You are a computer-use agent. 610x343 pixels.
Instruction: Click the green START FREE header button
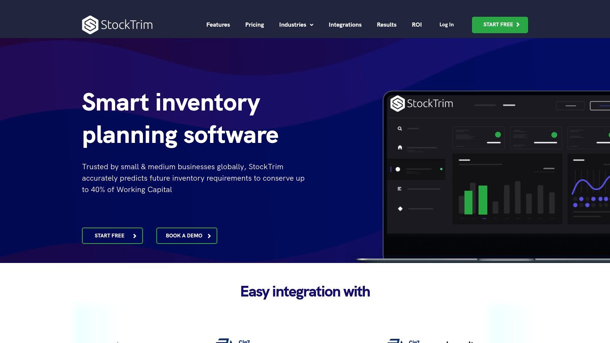click(500, 25)
